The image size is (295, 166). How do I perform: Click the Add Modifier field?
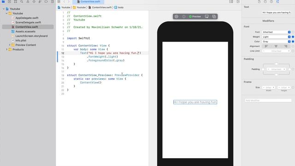point(268,101)
